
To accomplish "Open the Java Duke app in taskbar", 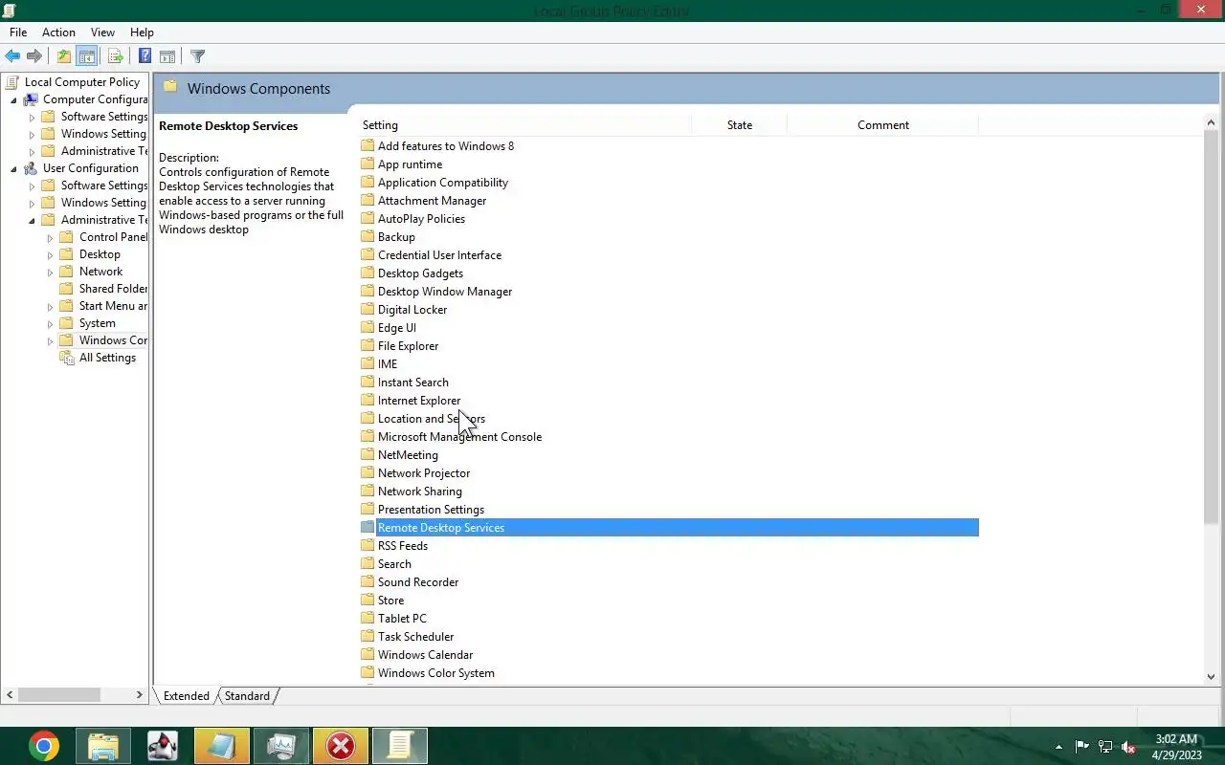I will click(x=163, y=746).
